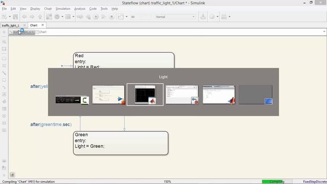Select the highlighted Light figure thumbnail
Screen dimensions: 327x184
pyautogui.click(x=145, y=95)
